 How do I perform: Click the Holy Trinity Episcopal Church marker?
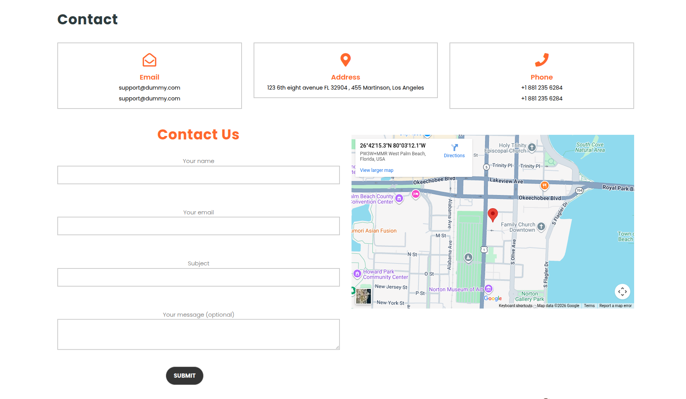pyautogui.click(x=532, y=147)
